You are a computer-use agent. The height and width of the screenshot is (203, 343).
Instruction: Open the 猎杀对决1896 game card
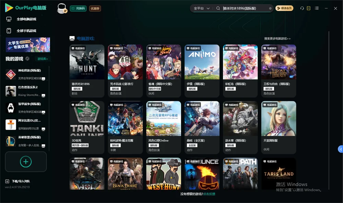coord(87,71)
